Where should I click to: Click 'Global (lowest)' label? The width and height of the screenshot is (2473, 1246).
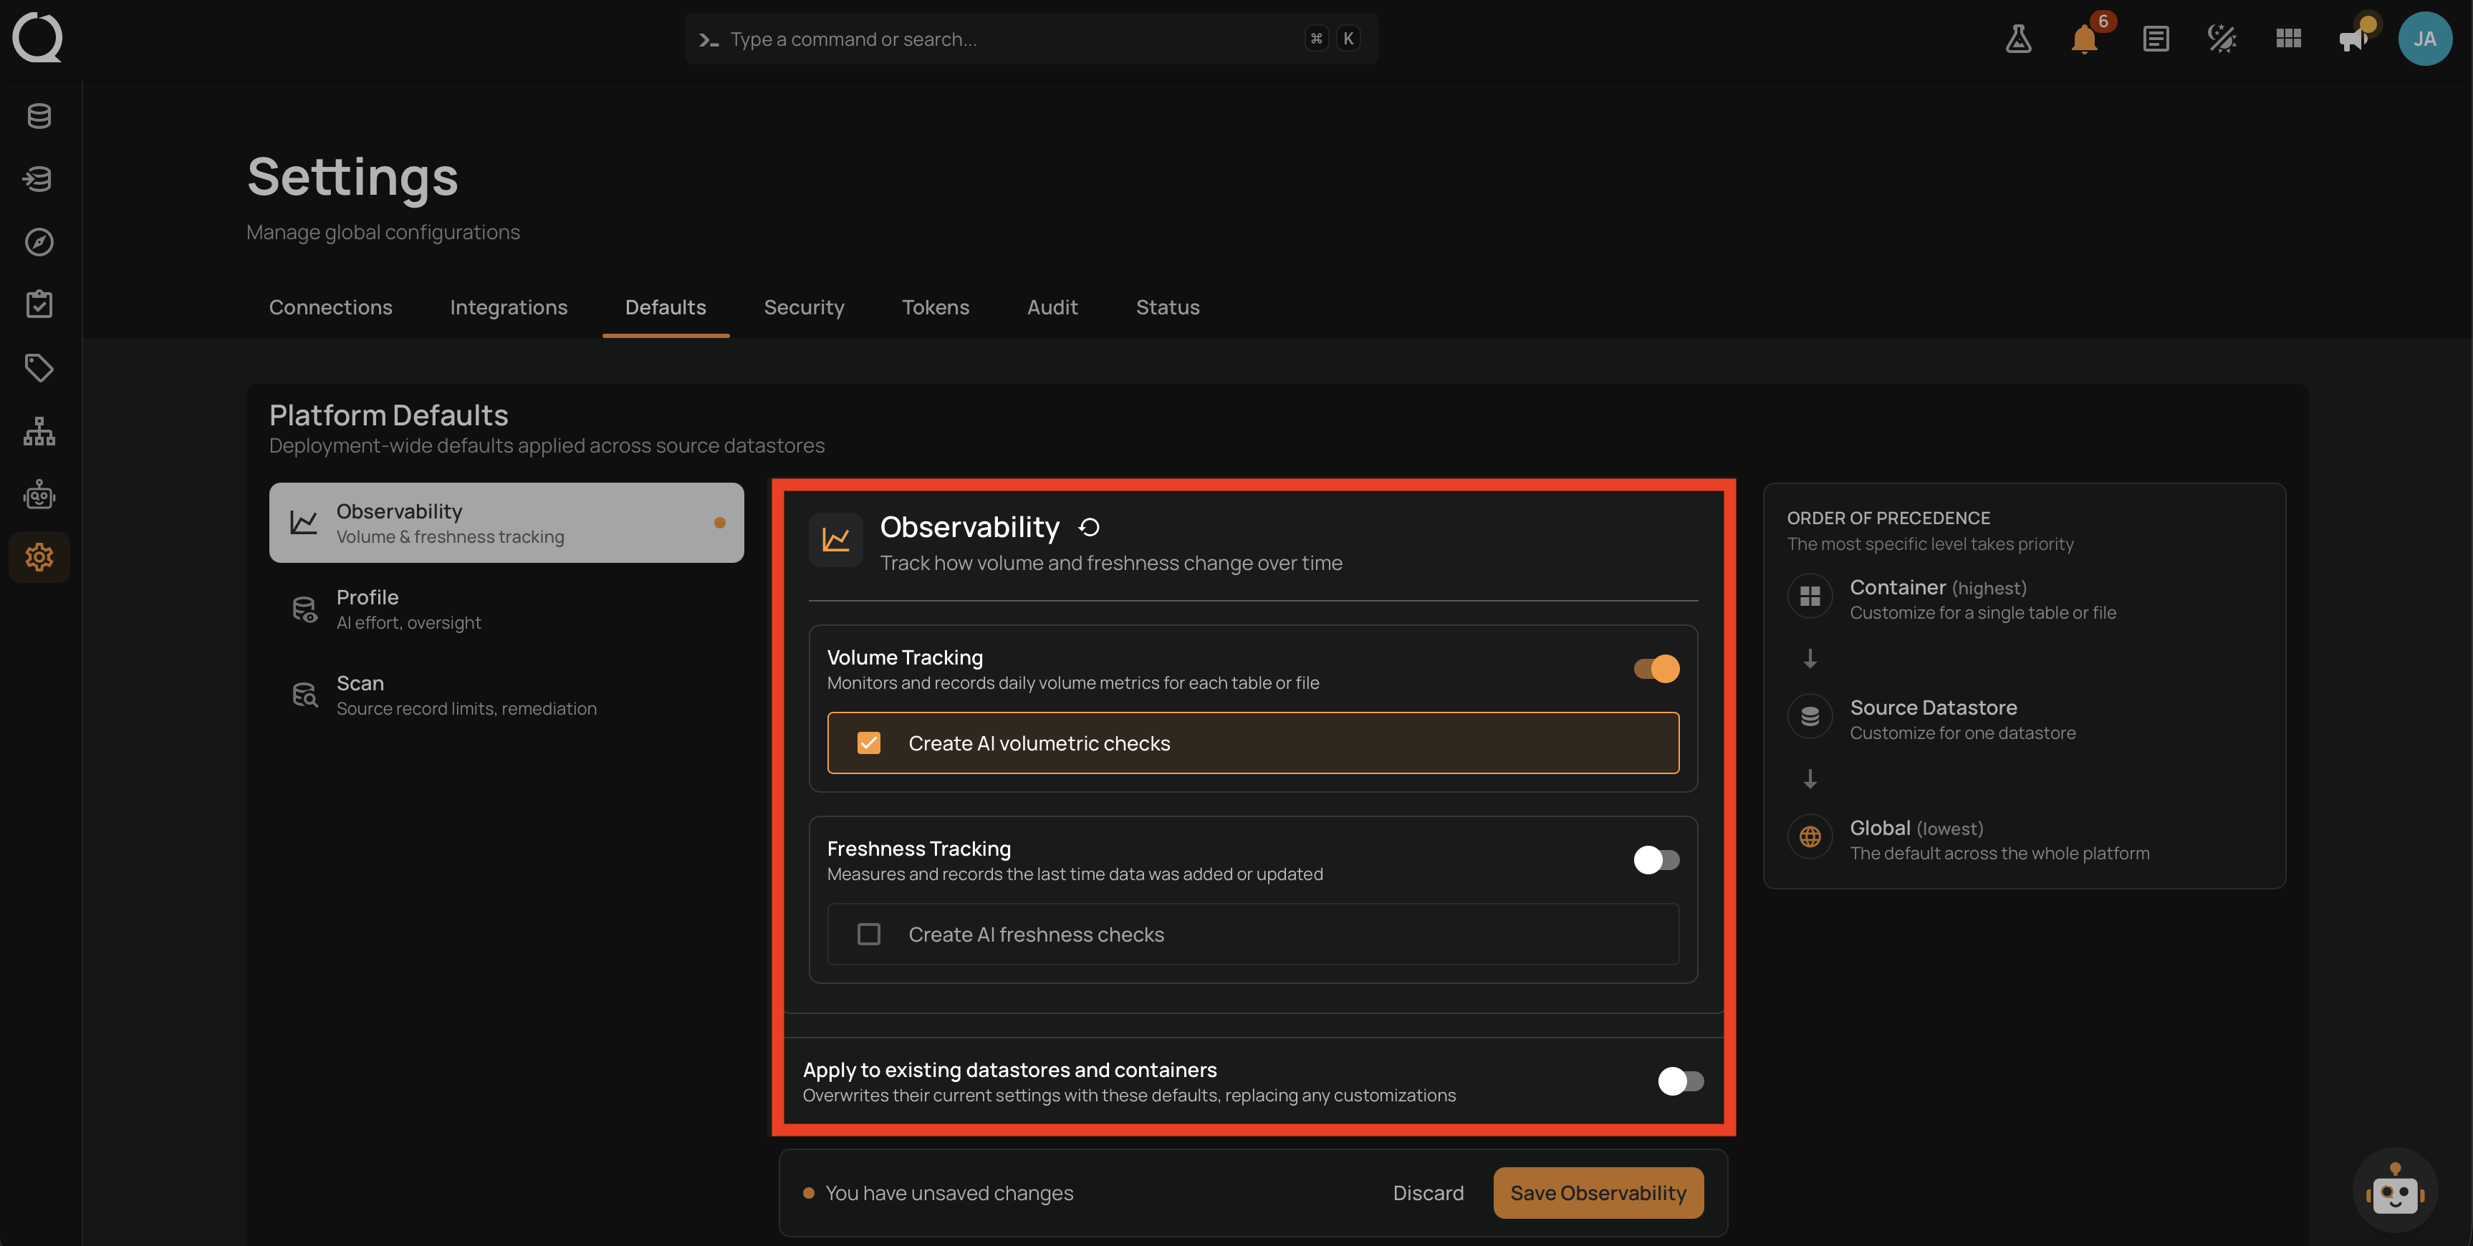1916,828
